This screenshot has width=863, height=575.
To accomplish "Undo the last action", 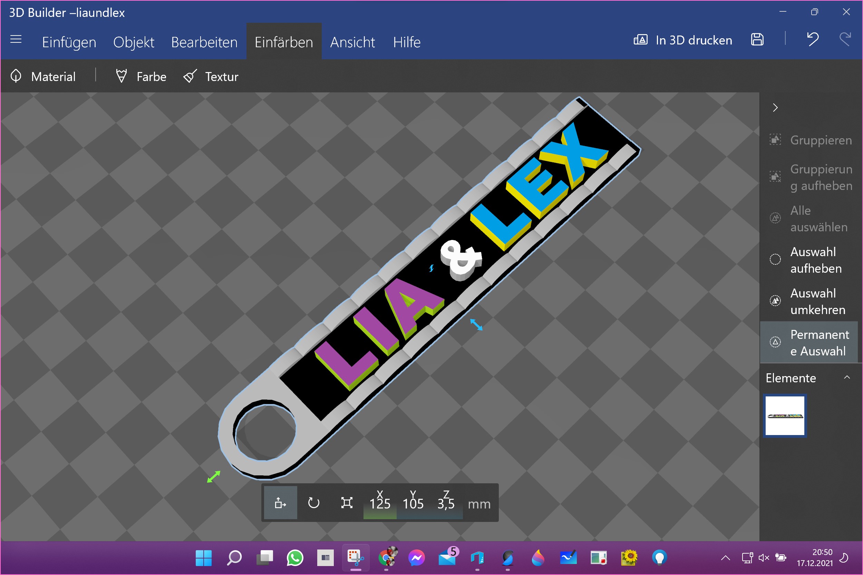I will coord(813,39).
